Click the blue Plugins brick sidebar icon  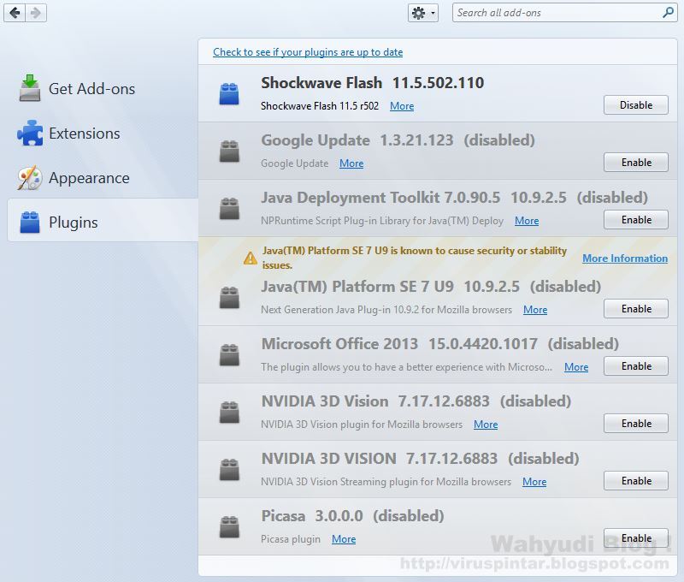pyautogui.click(x=30, y=222)
